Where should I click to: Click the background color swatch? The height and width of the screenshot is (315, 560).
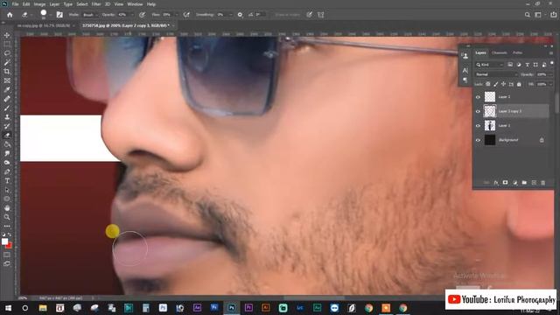pyautogui.click(x=9, y=246)
